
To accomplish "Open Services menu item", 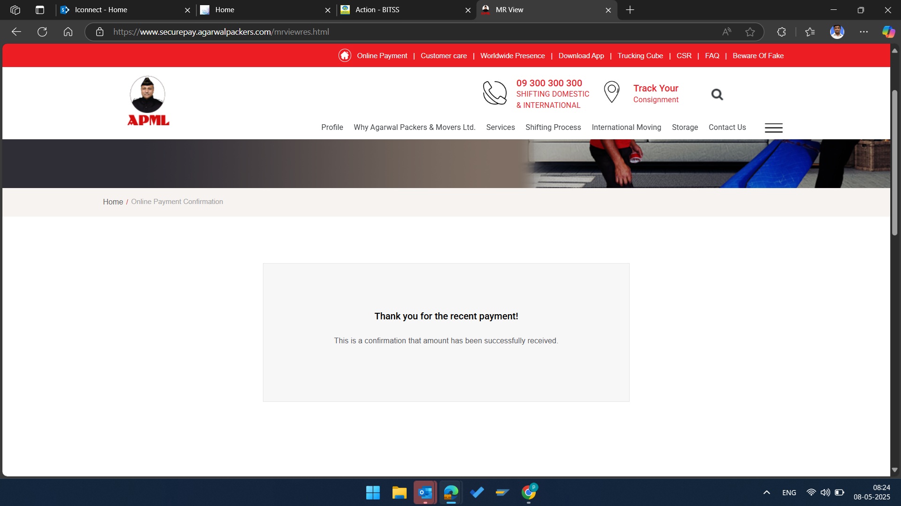I will point(501,127).
